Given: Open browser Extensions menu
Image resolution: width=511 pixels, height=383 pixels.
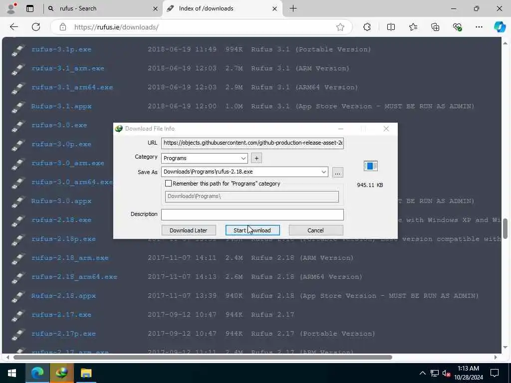Looking at the screenshot, I should pos(367,27).
